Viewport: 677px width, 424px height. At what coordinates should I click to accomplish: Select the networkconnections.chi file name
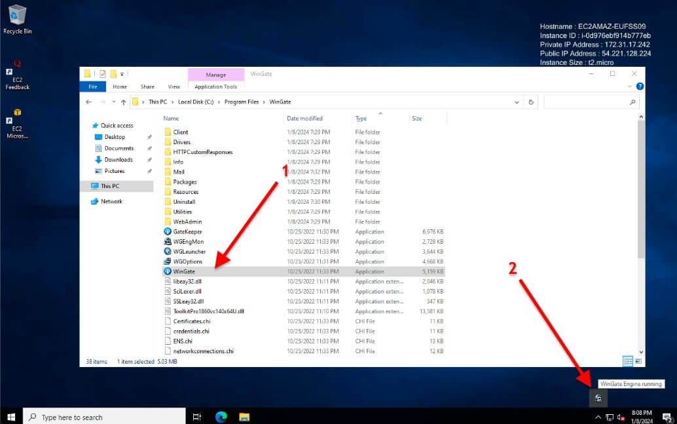click(x=204, y=351)
